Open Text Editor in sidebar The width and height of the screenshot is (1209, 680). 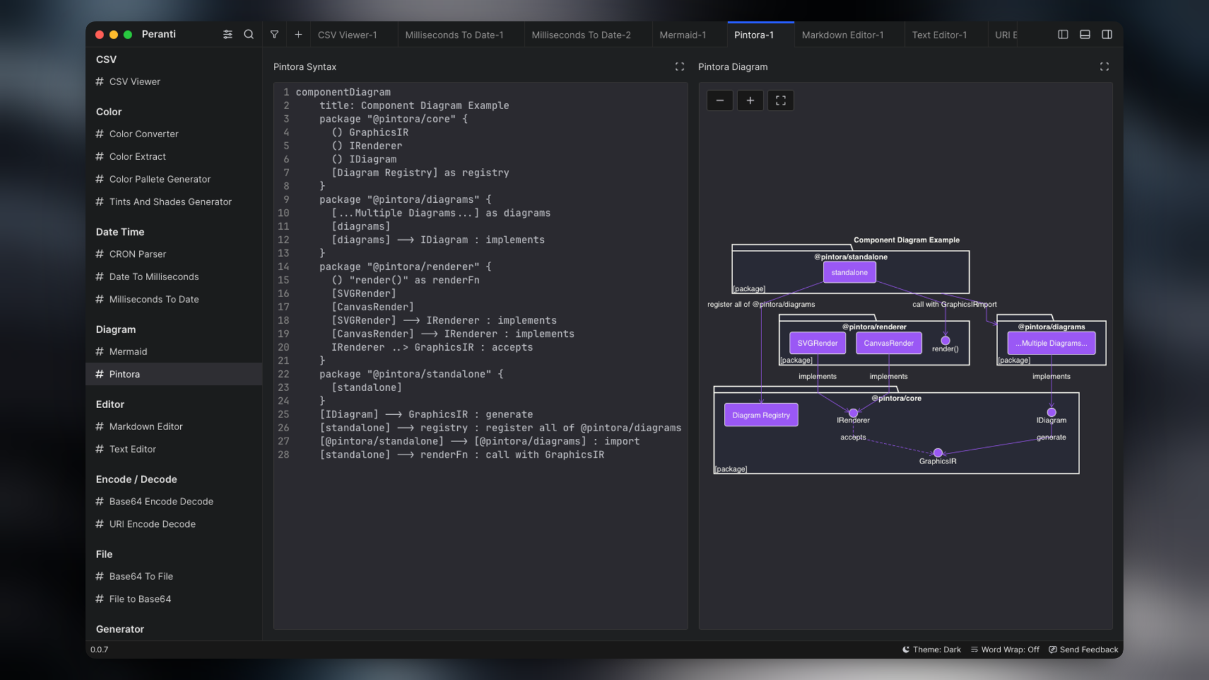[174, 450]
